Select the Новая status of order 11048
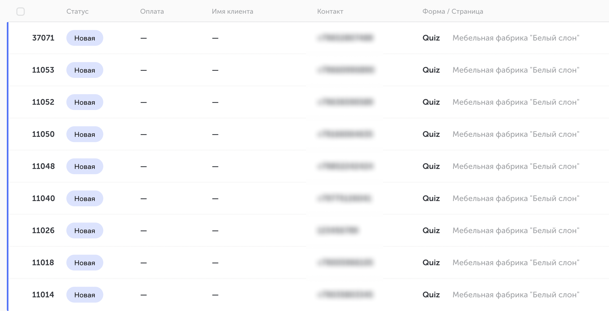609x311 pixels. pos(85,166)
